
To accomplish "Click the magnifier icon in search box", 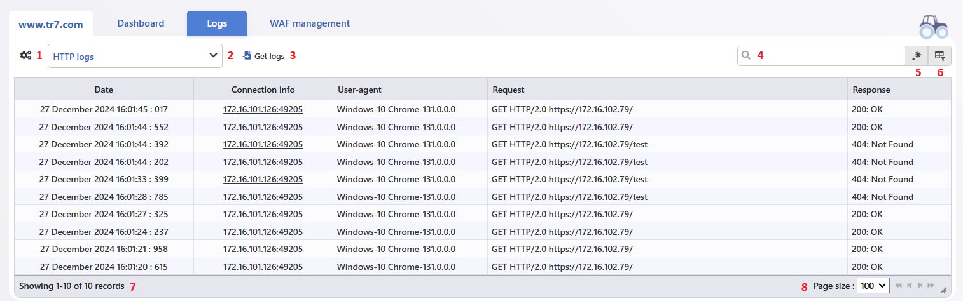I will pyautogui.click(x=746, y=56).
